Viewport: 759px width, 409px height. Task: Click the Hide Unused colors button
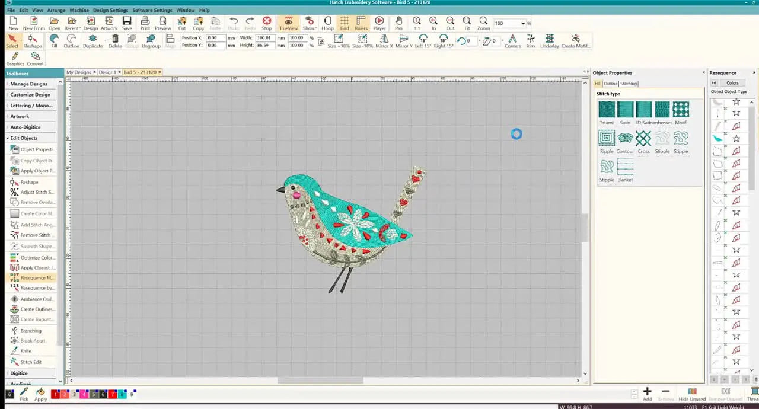pos(692,394)
